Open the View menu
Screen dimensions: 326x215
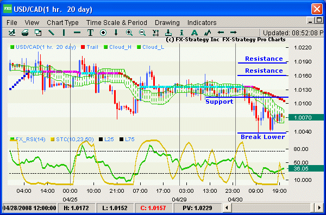pos(32,22)
